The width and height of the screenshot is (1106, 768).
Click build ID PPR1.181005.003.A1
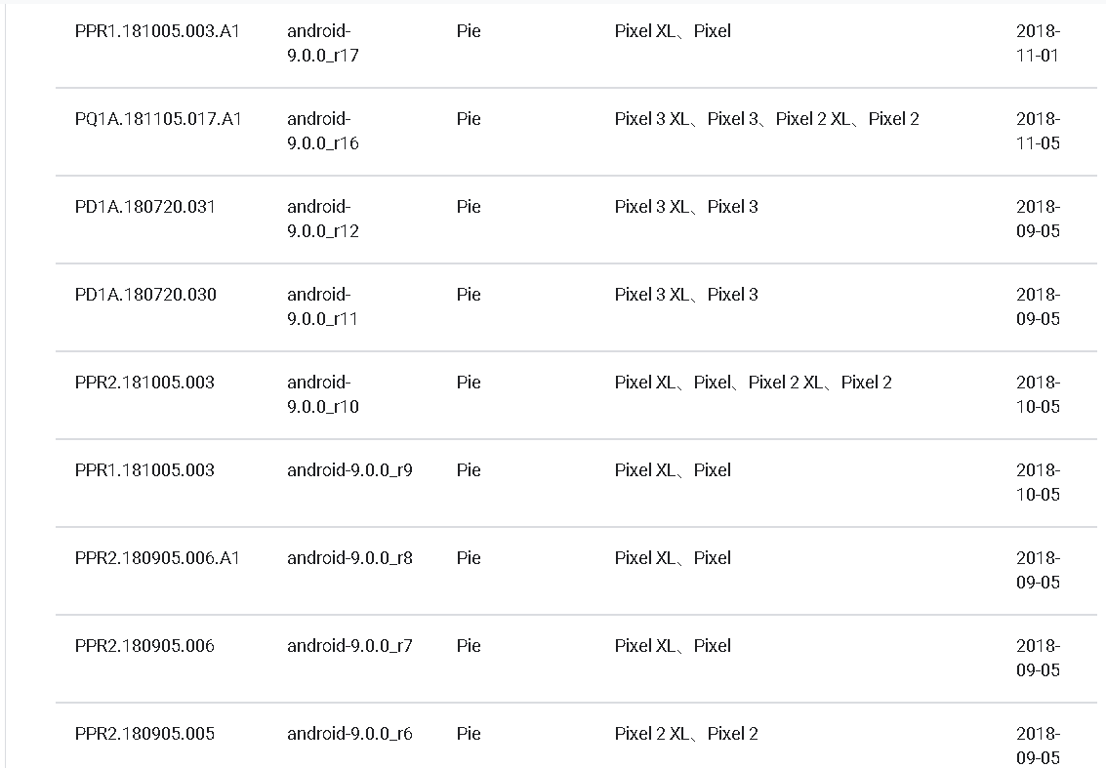point(157,31)
